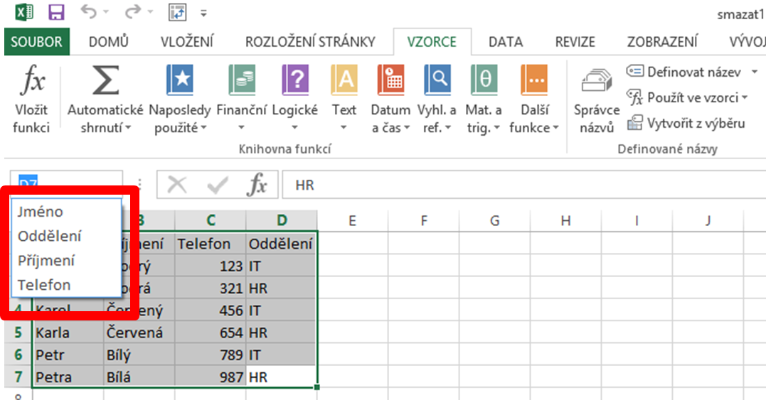This screenshot has height=400, width=766.
Task: Expand the Automatické shrnutí dropdown arrow
Action: tap(128, 128)
